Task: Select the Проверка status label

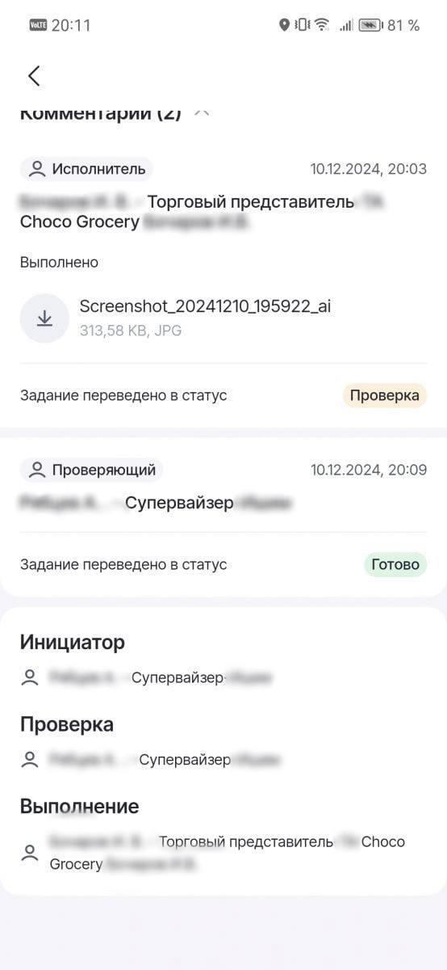Action: [385, 395]
